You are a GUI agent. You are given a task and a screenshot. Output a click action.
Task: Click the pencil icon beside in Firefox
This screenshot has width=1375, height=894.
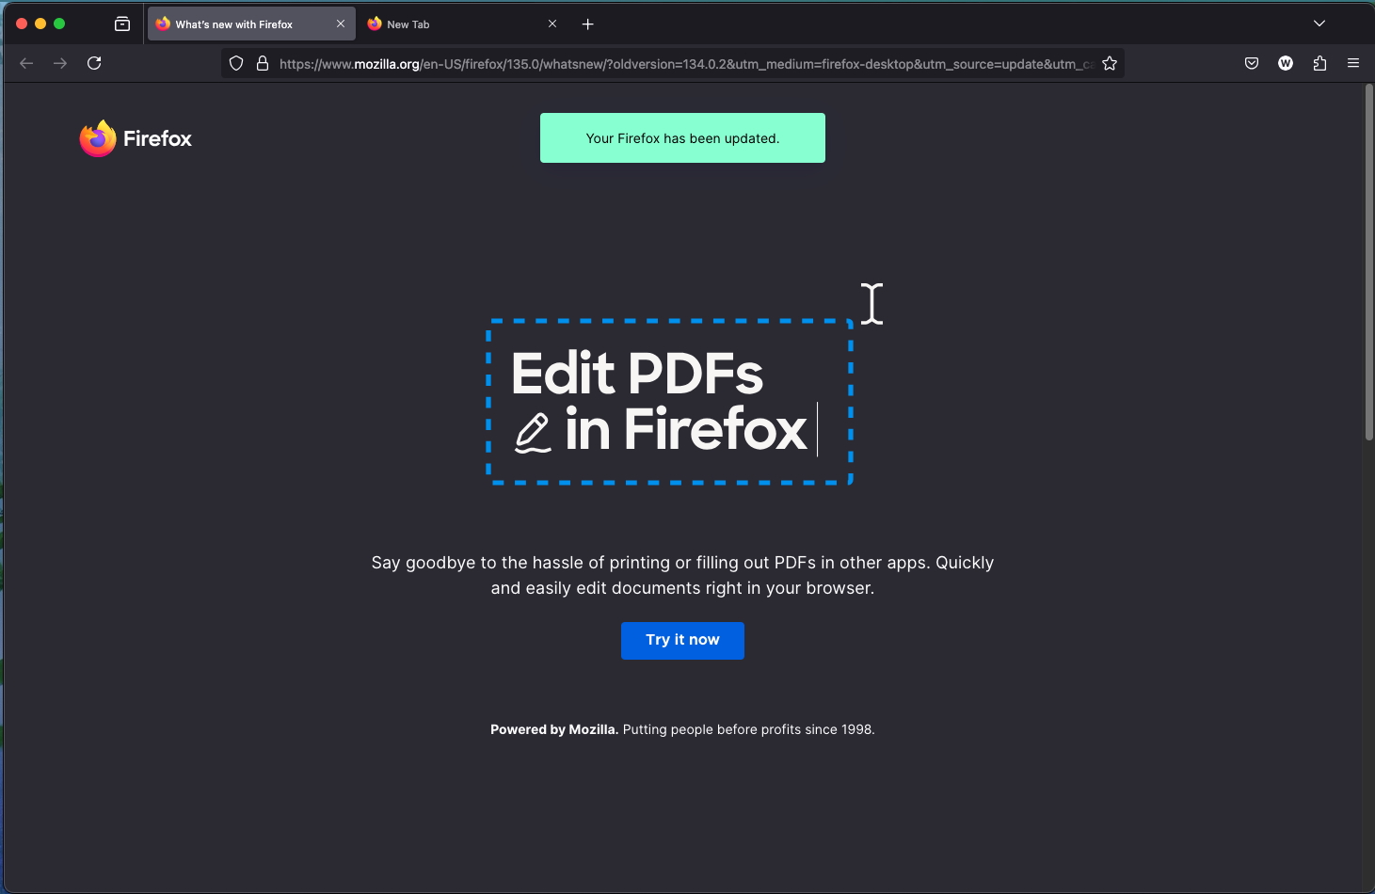tap(533, 433)
